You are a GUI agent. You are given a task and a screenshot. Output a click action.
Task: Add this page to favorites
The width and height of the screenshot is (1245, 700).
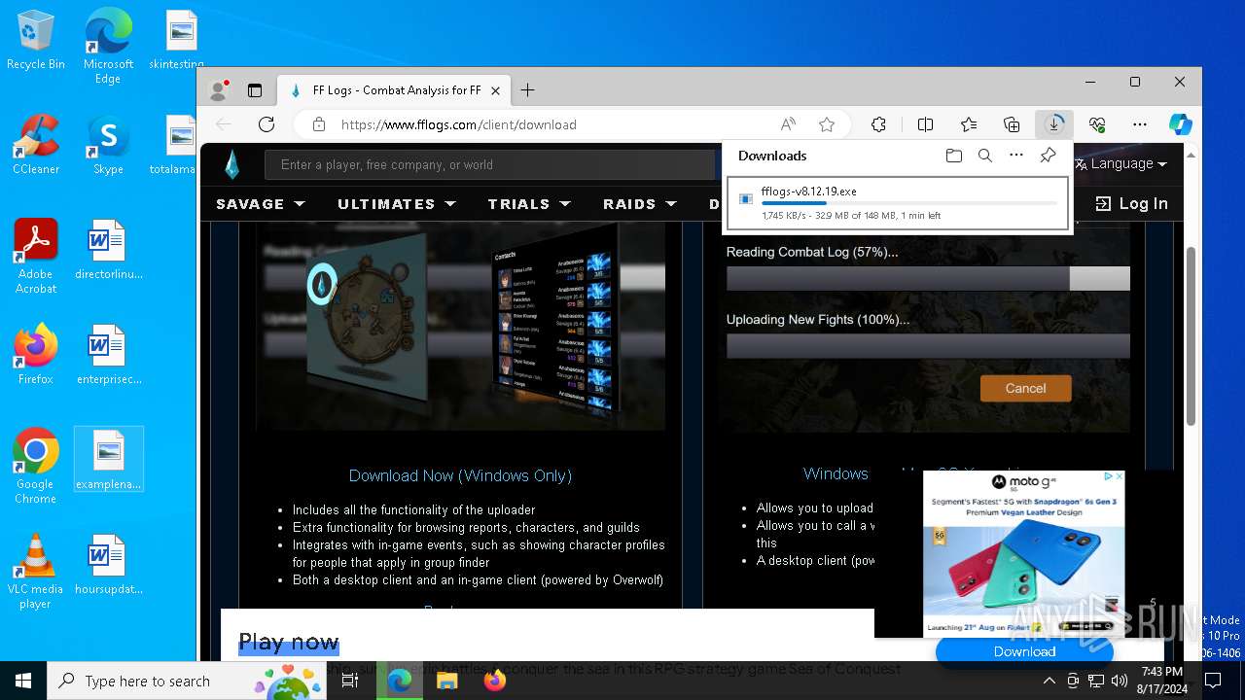click(x=827, y=124)
